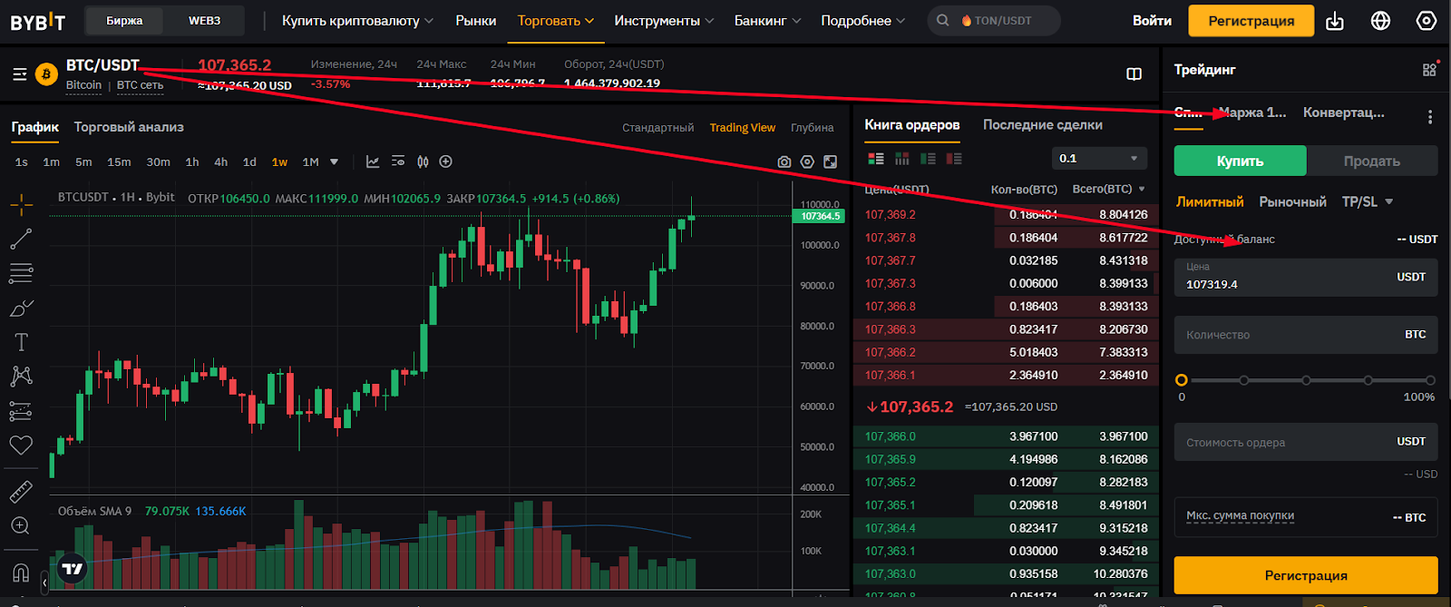The width and height of the screenshot is (1451, 607).
Task: Toggle the magnet snapping mode
Action: tap(21, 573)
